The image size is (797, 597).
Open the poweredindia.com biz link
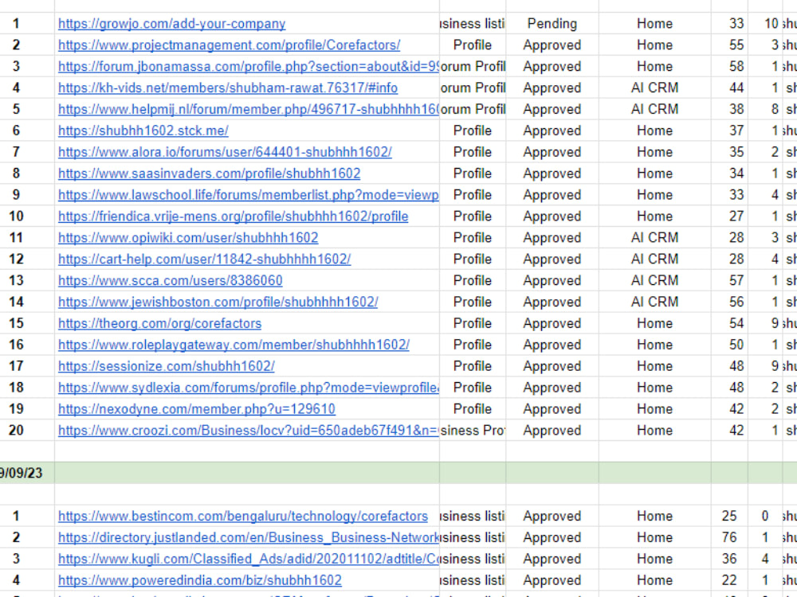[x=200, y=579]
